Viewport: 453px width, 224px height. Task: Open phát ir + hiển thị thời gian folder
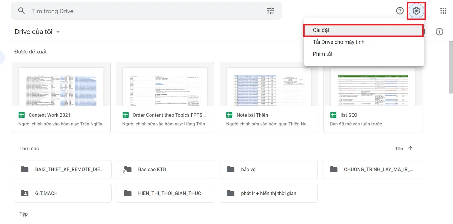tap(268, 193)
